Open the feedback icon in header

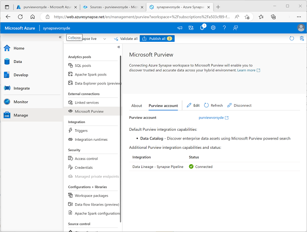(235, 28)
